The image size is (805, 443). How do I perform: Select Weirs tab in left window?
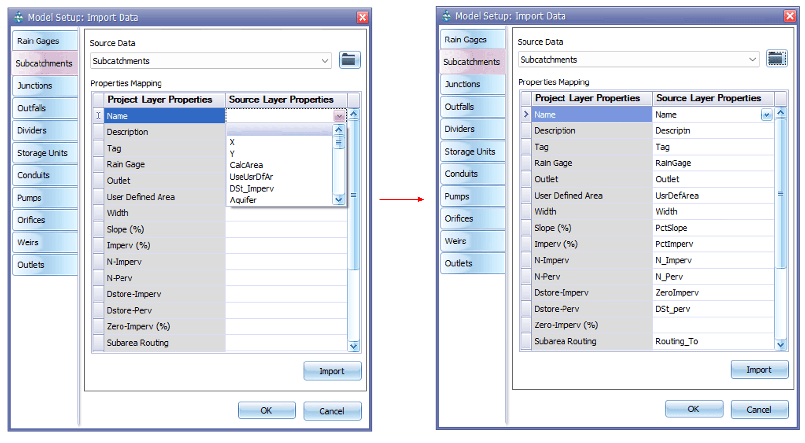(x=45, y=242)
